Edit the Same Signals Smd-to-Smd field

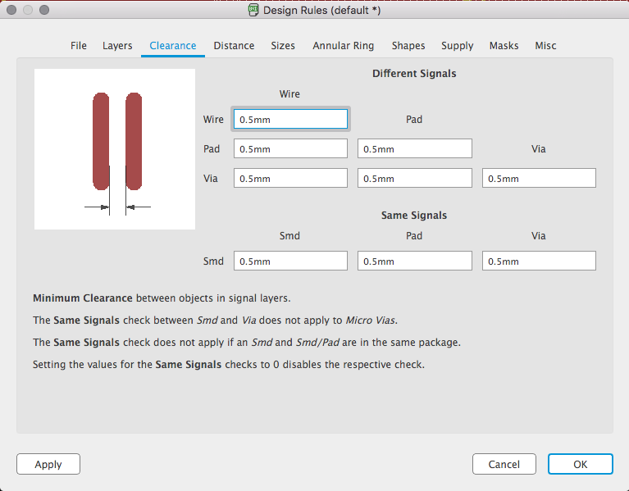(x=290, y=261)
